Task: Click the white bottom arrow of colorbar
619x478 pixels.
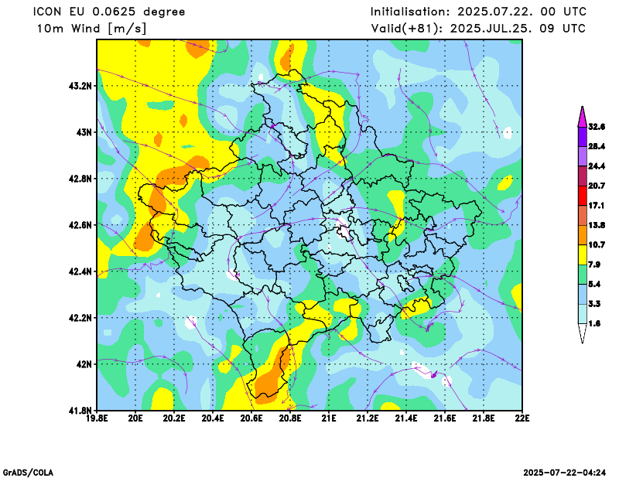Action: (583, 333)
